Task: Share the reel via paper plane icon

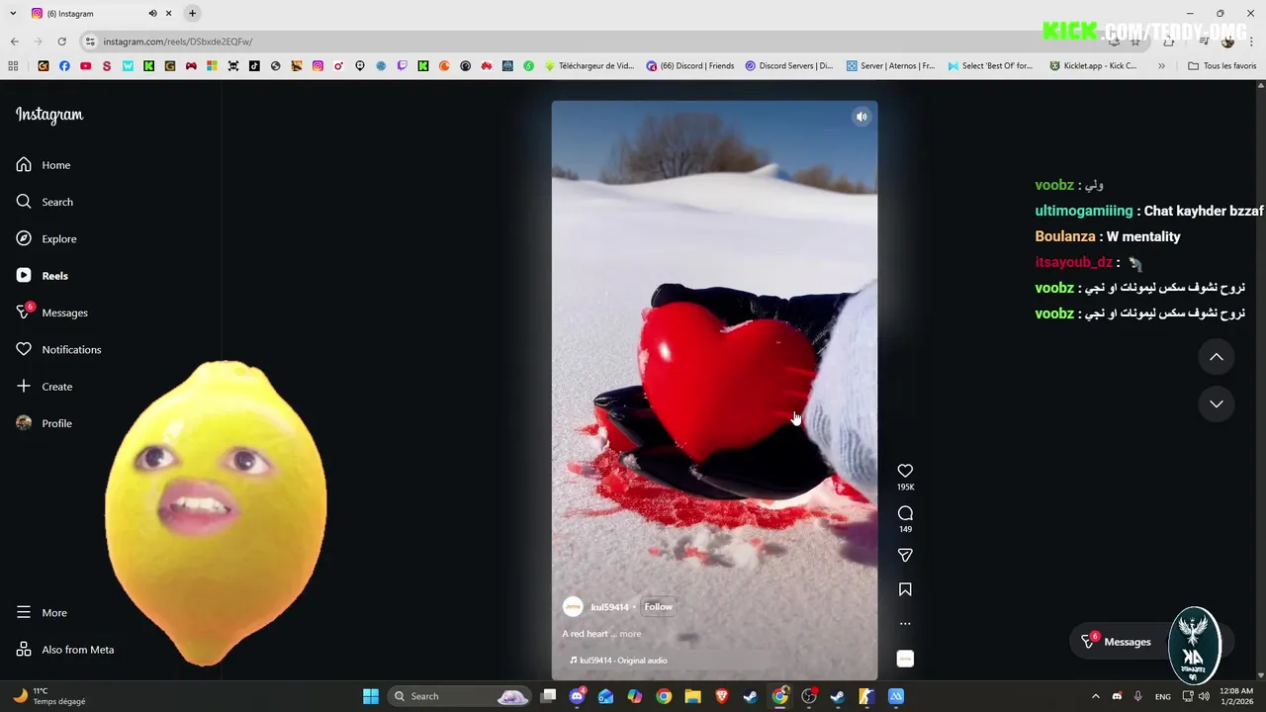Action: 905,556
